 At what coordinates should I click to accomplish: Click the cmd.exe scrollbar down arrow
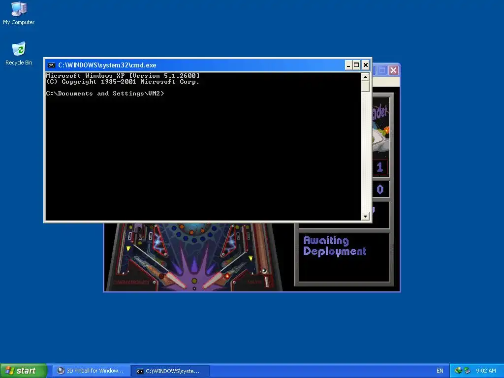point(365,217)
